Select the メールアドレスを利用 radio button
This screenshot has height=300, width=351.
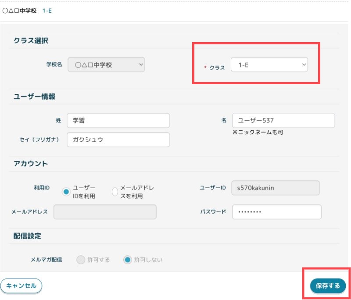click(115, 192)
